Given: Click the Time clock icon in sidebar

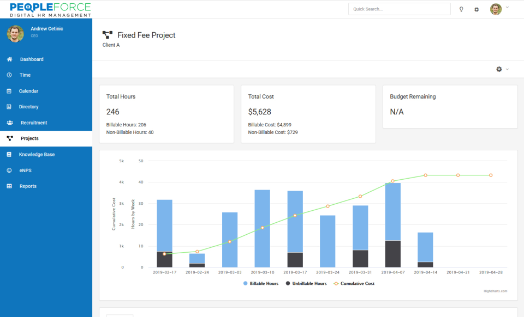Looking at the screenshot, I should coord(9,75).
